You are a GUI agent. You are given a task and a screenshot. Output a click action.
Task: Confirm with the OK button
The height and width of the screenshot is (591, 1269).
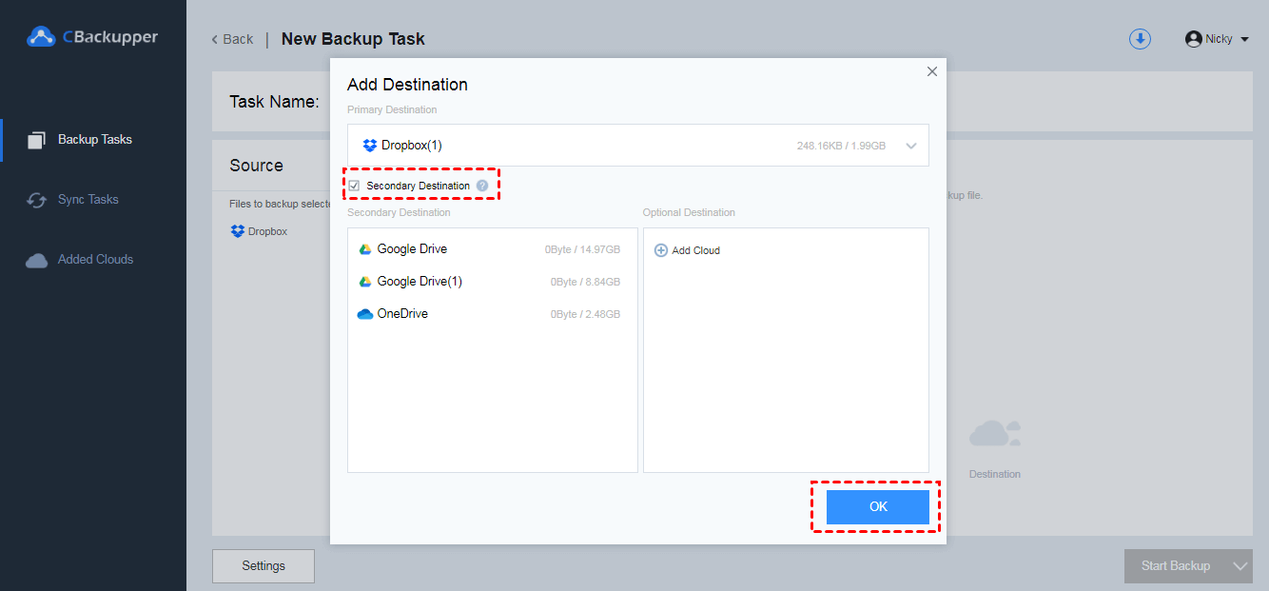click(x=877, y=507)
